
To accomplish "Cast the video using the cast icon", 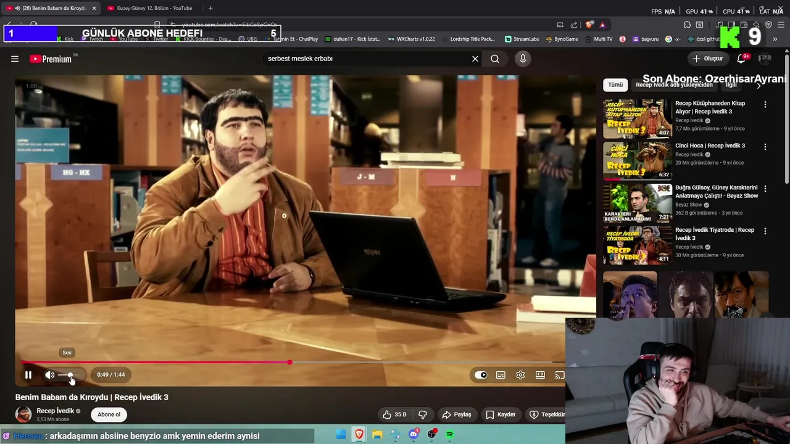I will (x=559, y=375).
